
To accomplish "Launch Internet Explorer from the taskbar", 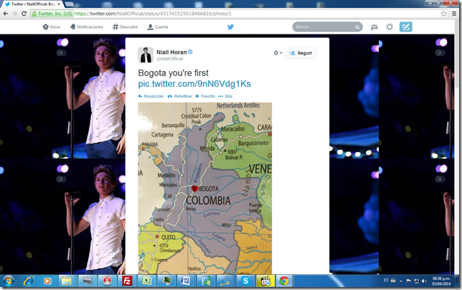I will [x=28, y=281].
